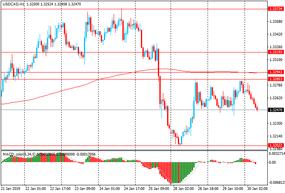Click the MACD 0.00 scale value

(x=273, y=162)
